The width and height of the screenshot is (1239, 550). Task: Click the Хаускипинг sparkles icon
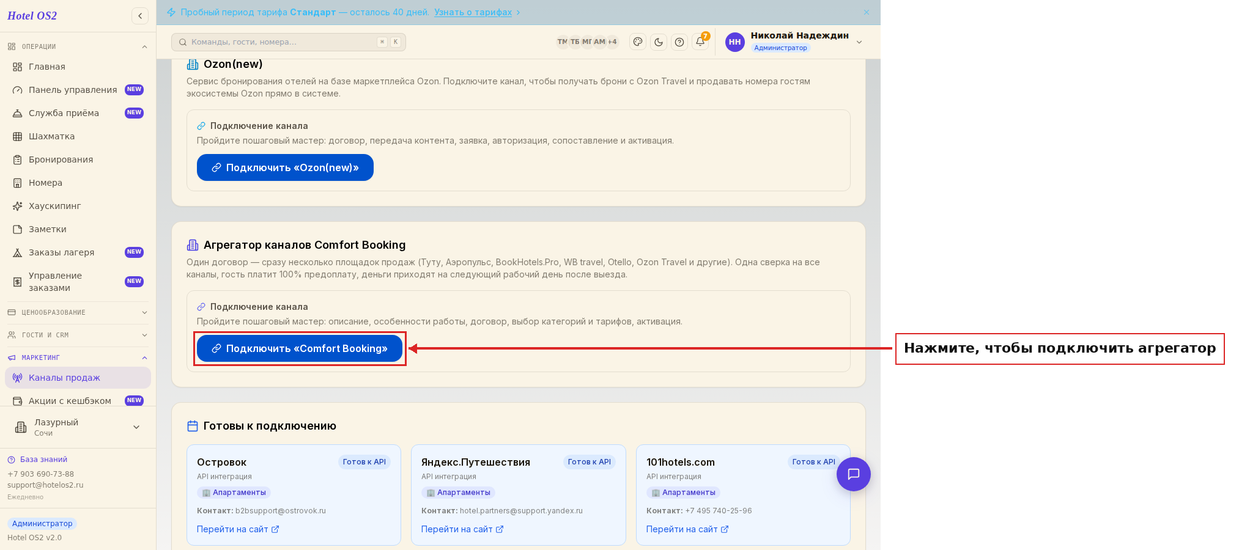click(18, 206)
